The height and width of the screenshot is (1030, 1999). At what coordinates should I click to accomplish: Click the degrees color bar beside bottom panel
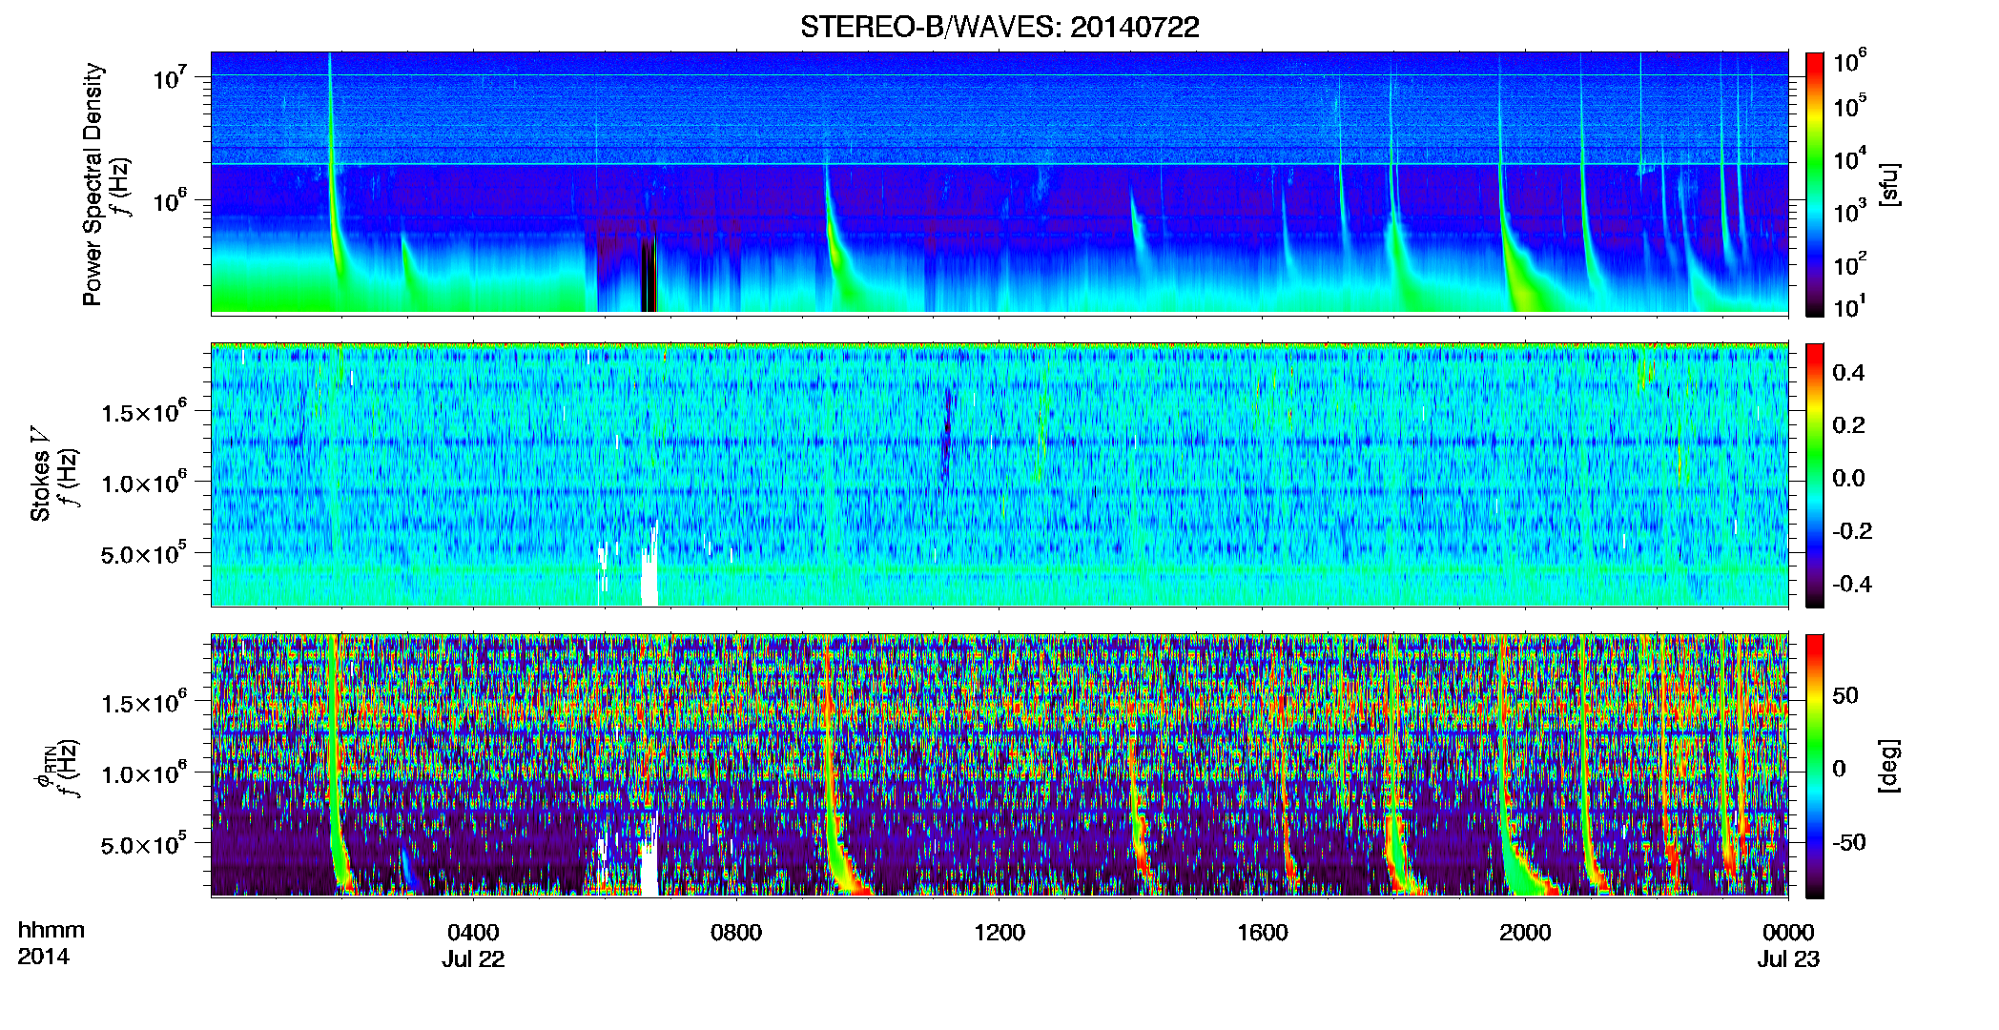(x=1815, y=766)
